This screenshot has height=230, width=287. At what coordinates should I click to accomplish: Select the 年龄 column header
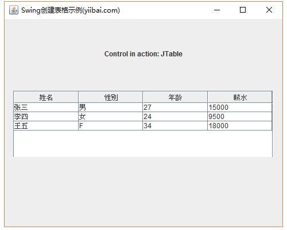(175, 97)
